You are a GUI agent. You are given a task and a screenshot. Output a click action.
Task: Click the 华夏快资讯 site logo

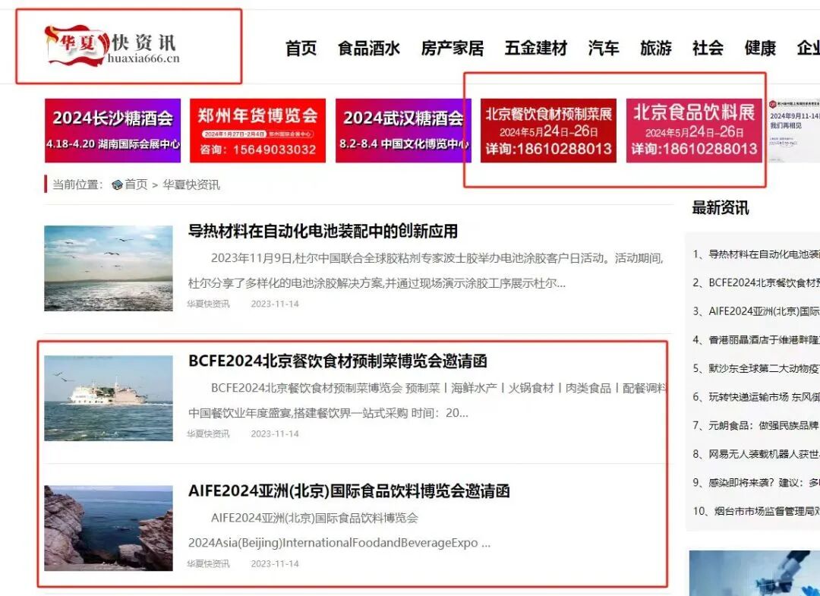[x=112, y=46]
